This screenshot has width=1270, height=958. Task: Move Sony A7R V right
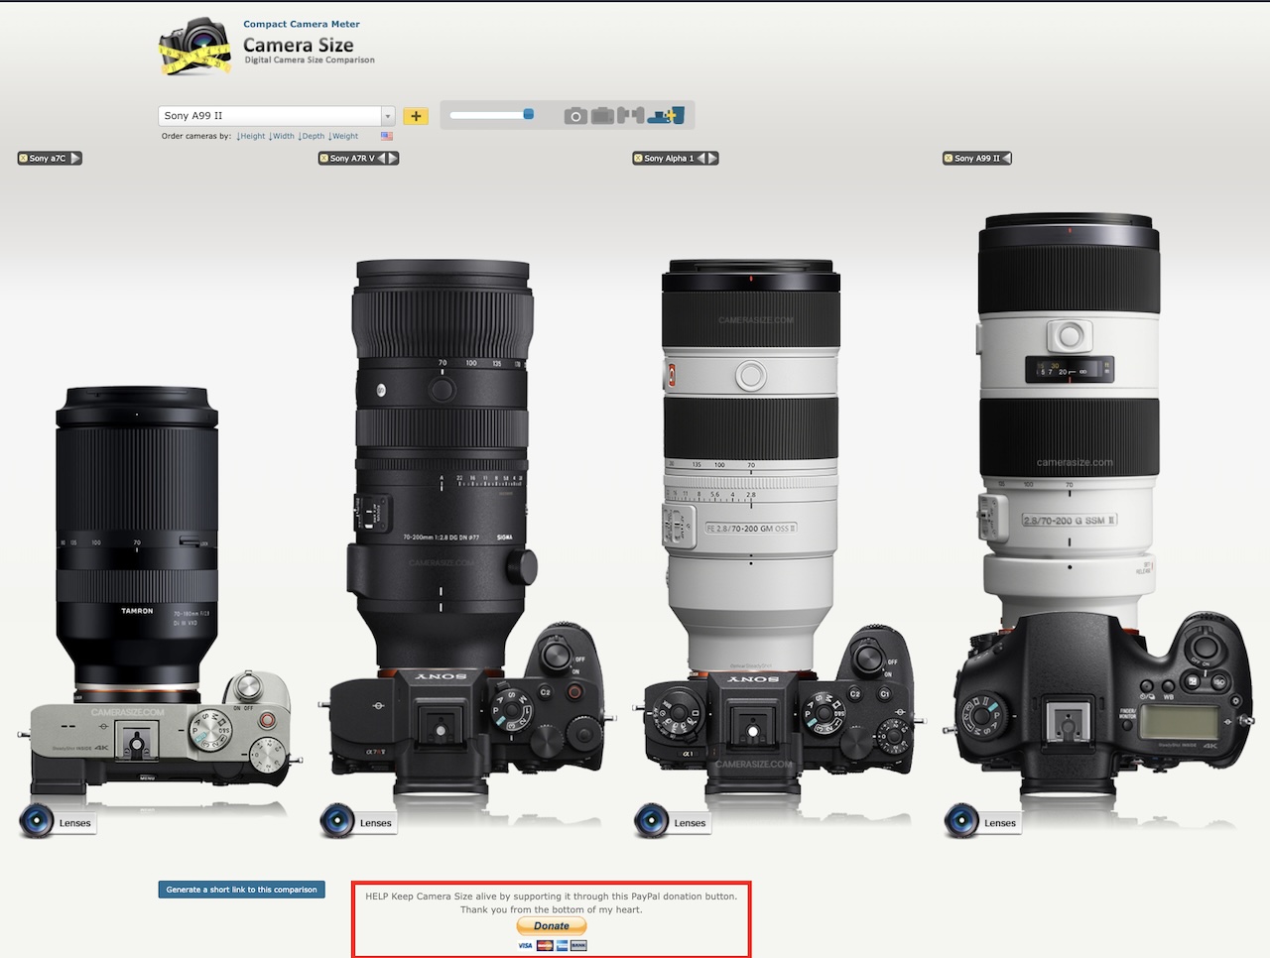point(393,158)
